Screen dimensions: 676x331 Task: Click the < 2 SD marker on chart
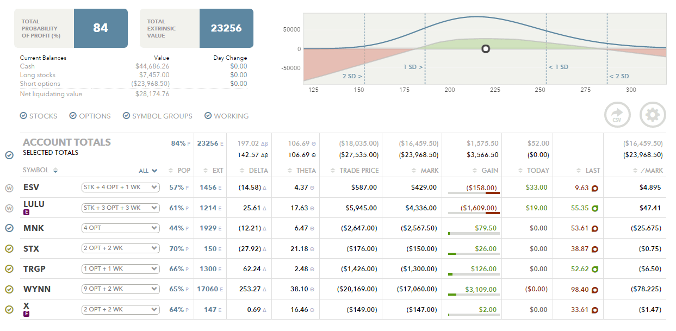[x=618, y=76]
